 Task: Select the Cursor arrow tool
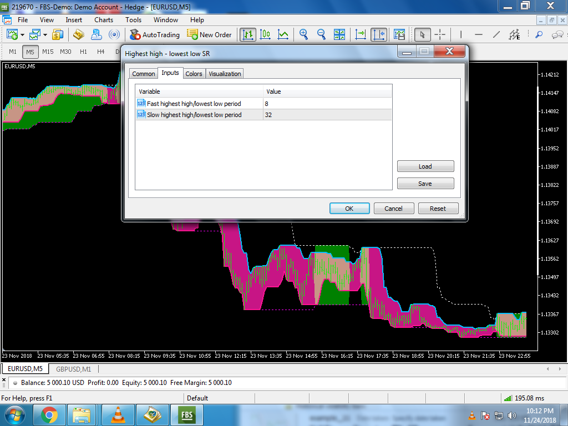422,35
